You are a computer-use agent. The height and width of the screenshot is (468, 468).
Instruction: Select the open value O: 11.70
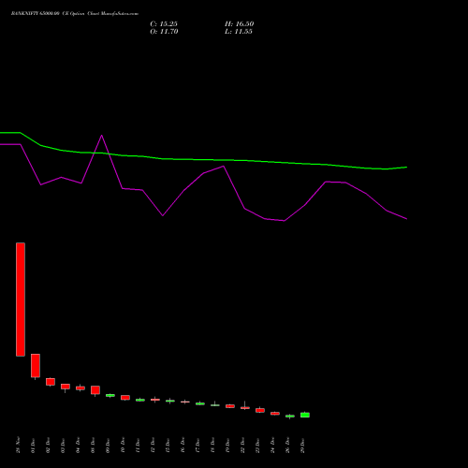[164, 32]
